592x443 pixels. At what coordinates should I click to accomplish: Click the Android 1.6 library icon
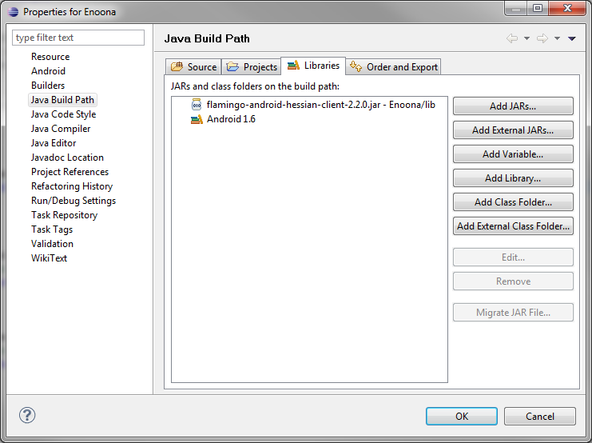point(197,120)
